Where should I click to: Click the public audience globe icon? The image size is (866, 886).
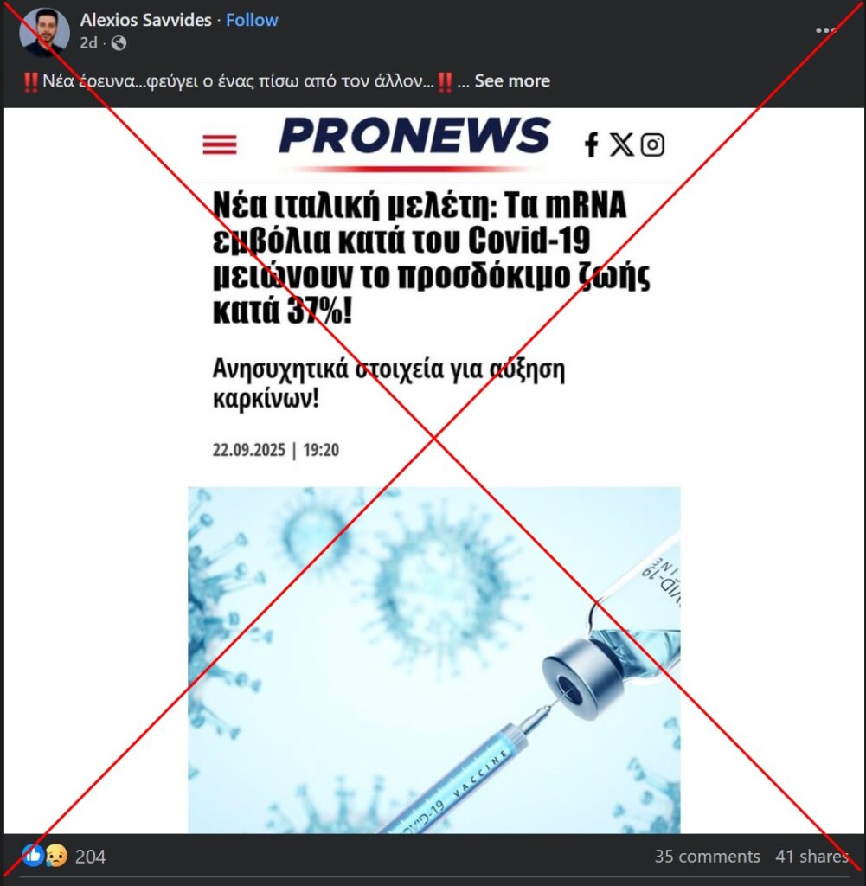click(x=119, y=43)
